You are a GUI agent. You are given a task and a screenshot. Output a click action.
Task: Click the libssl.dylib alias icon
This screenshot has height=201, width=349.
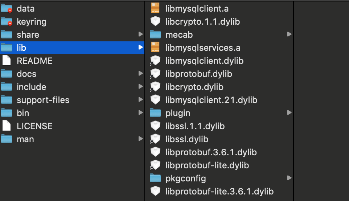pyautogui.click(x=155, y=139)
